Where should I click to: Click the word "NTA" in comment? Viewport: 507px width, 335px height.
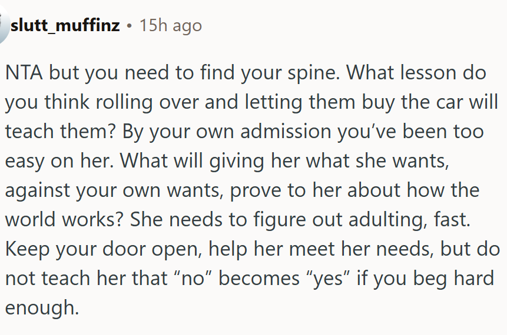tap(25, 72)
